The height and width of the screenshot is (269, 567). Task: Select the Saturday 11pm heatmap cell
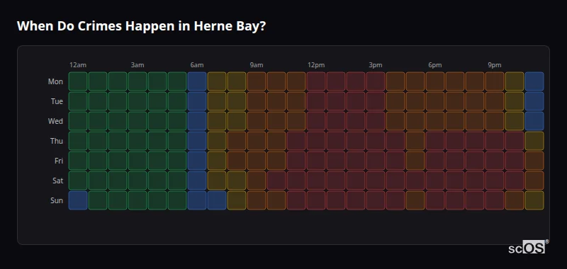534,181
